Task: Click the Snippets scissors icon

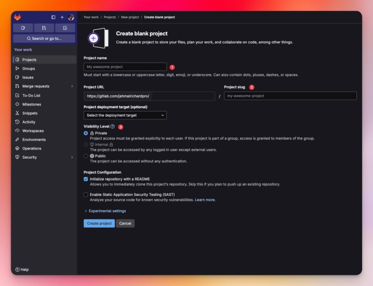Action: click(x=17, y=113)
